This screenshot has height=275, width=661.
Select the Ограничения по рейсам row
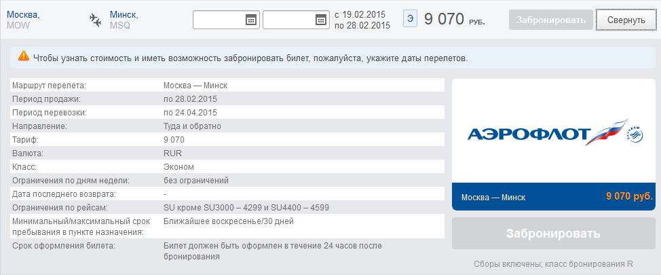pos(227,208)
